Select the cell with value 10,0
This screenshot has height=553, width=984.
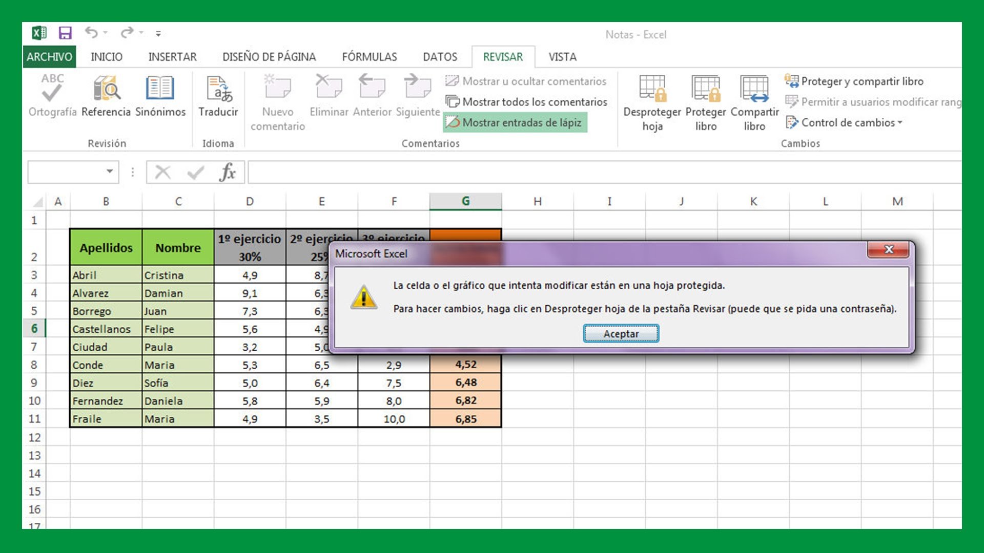(x=394, y=419)
